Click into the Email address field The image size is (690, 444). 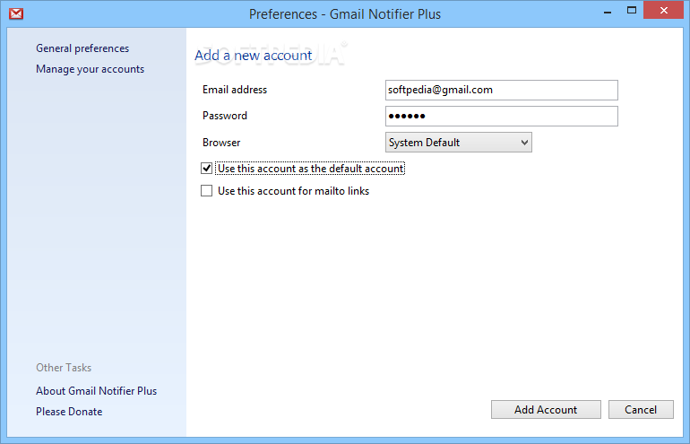pyautogui.click(x=502, y=90)
